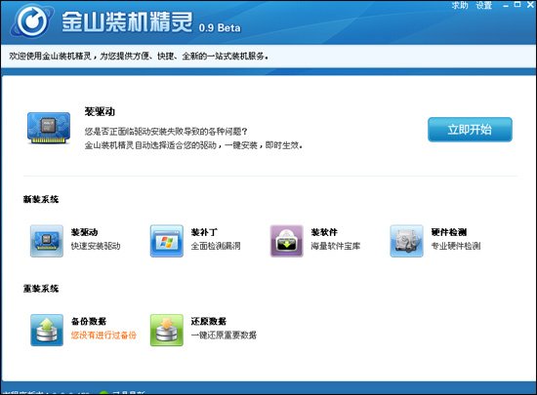Open the 求助 help menu

click(460, 5)
